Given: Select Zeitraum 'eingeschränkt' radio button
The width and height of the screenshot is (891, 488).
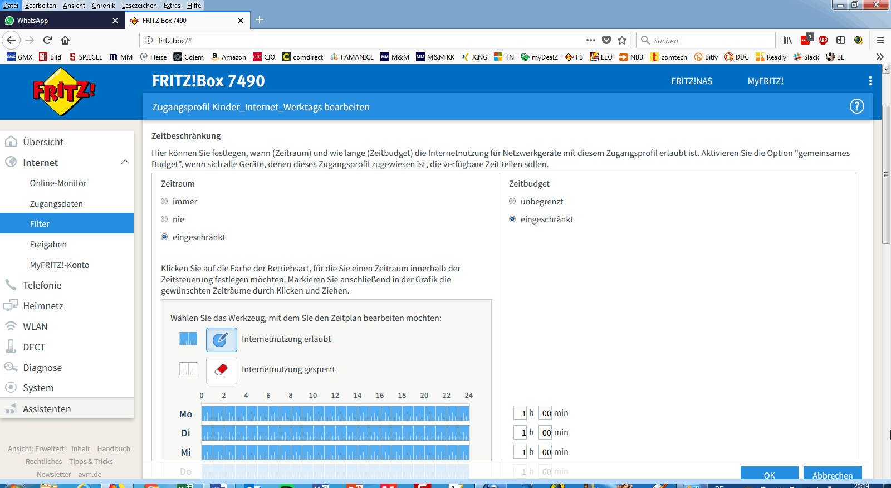Looking at the screenshot, I should (164, 237).
